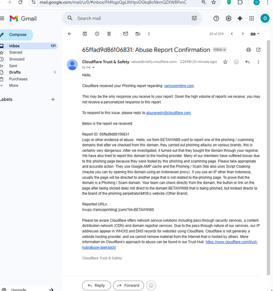273x291 pixels.
Task: Click the Reply button below email
Action: (x=97, y=285)
